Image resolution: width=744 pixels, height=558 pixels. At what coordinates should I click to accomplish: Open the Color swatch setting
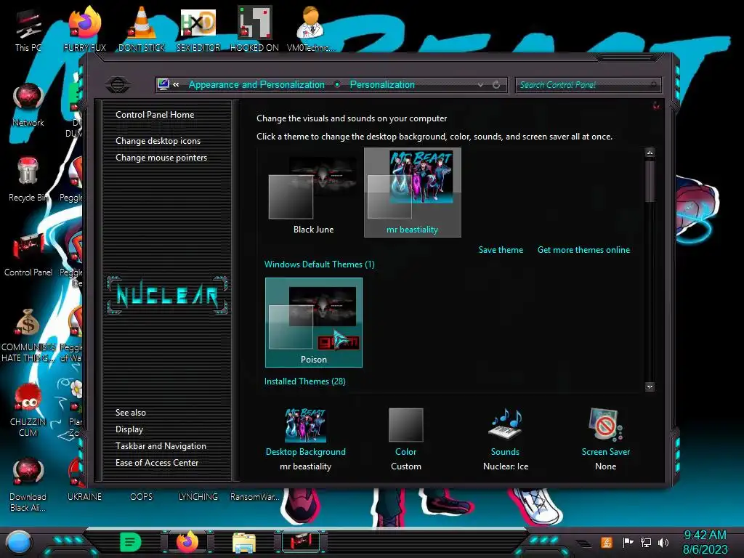pyautogui.click(x=405, y=424)
